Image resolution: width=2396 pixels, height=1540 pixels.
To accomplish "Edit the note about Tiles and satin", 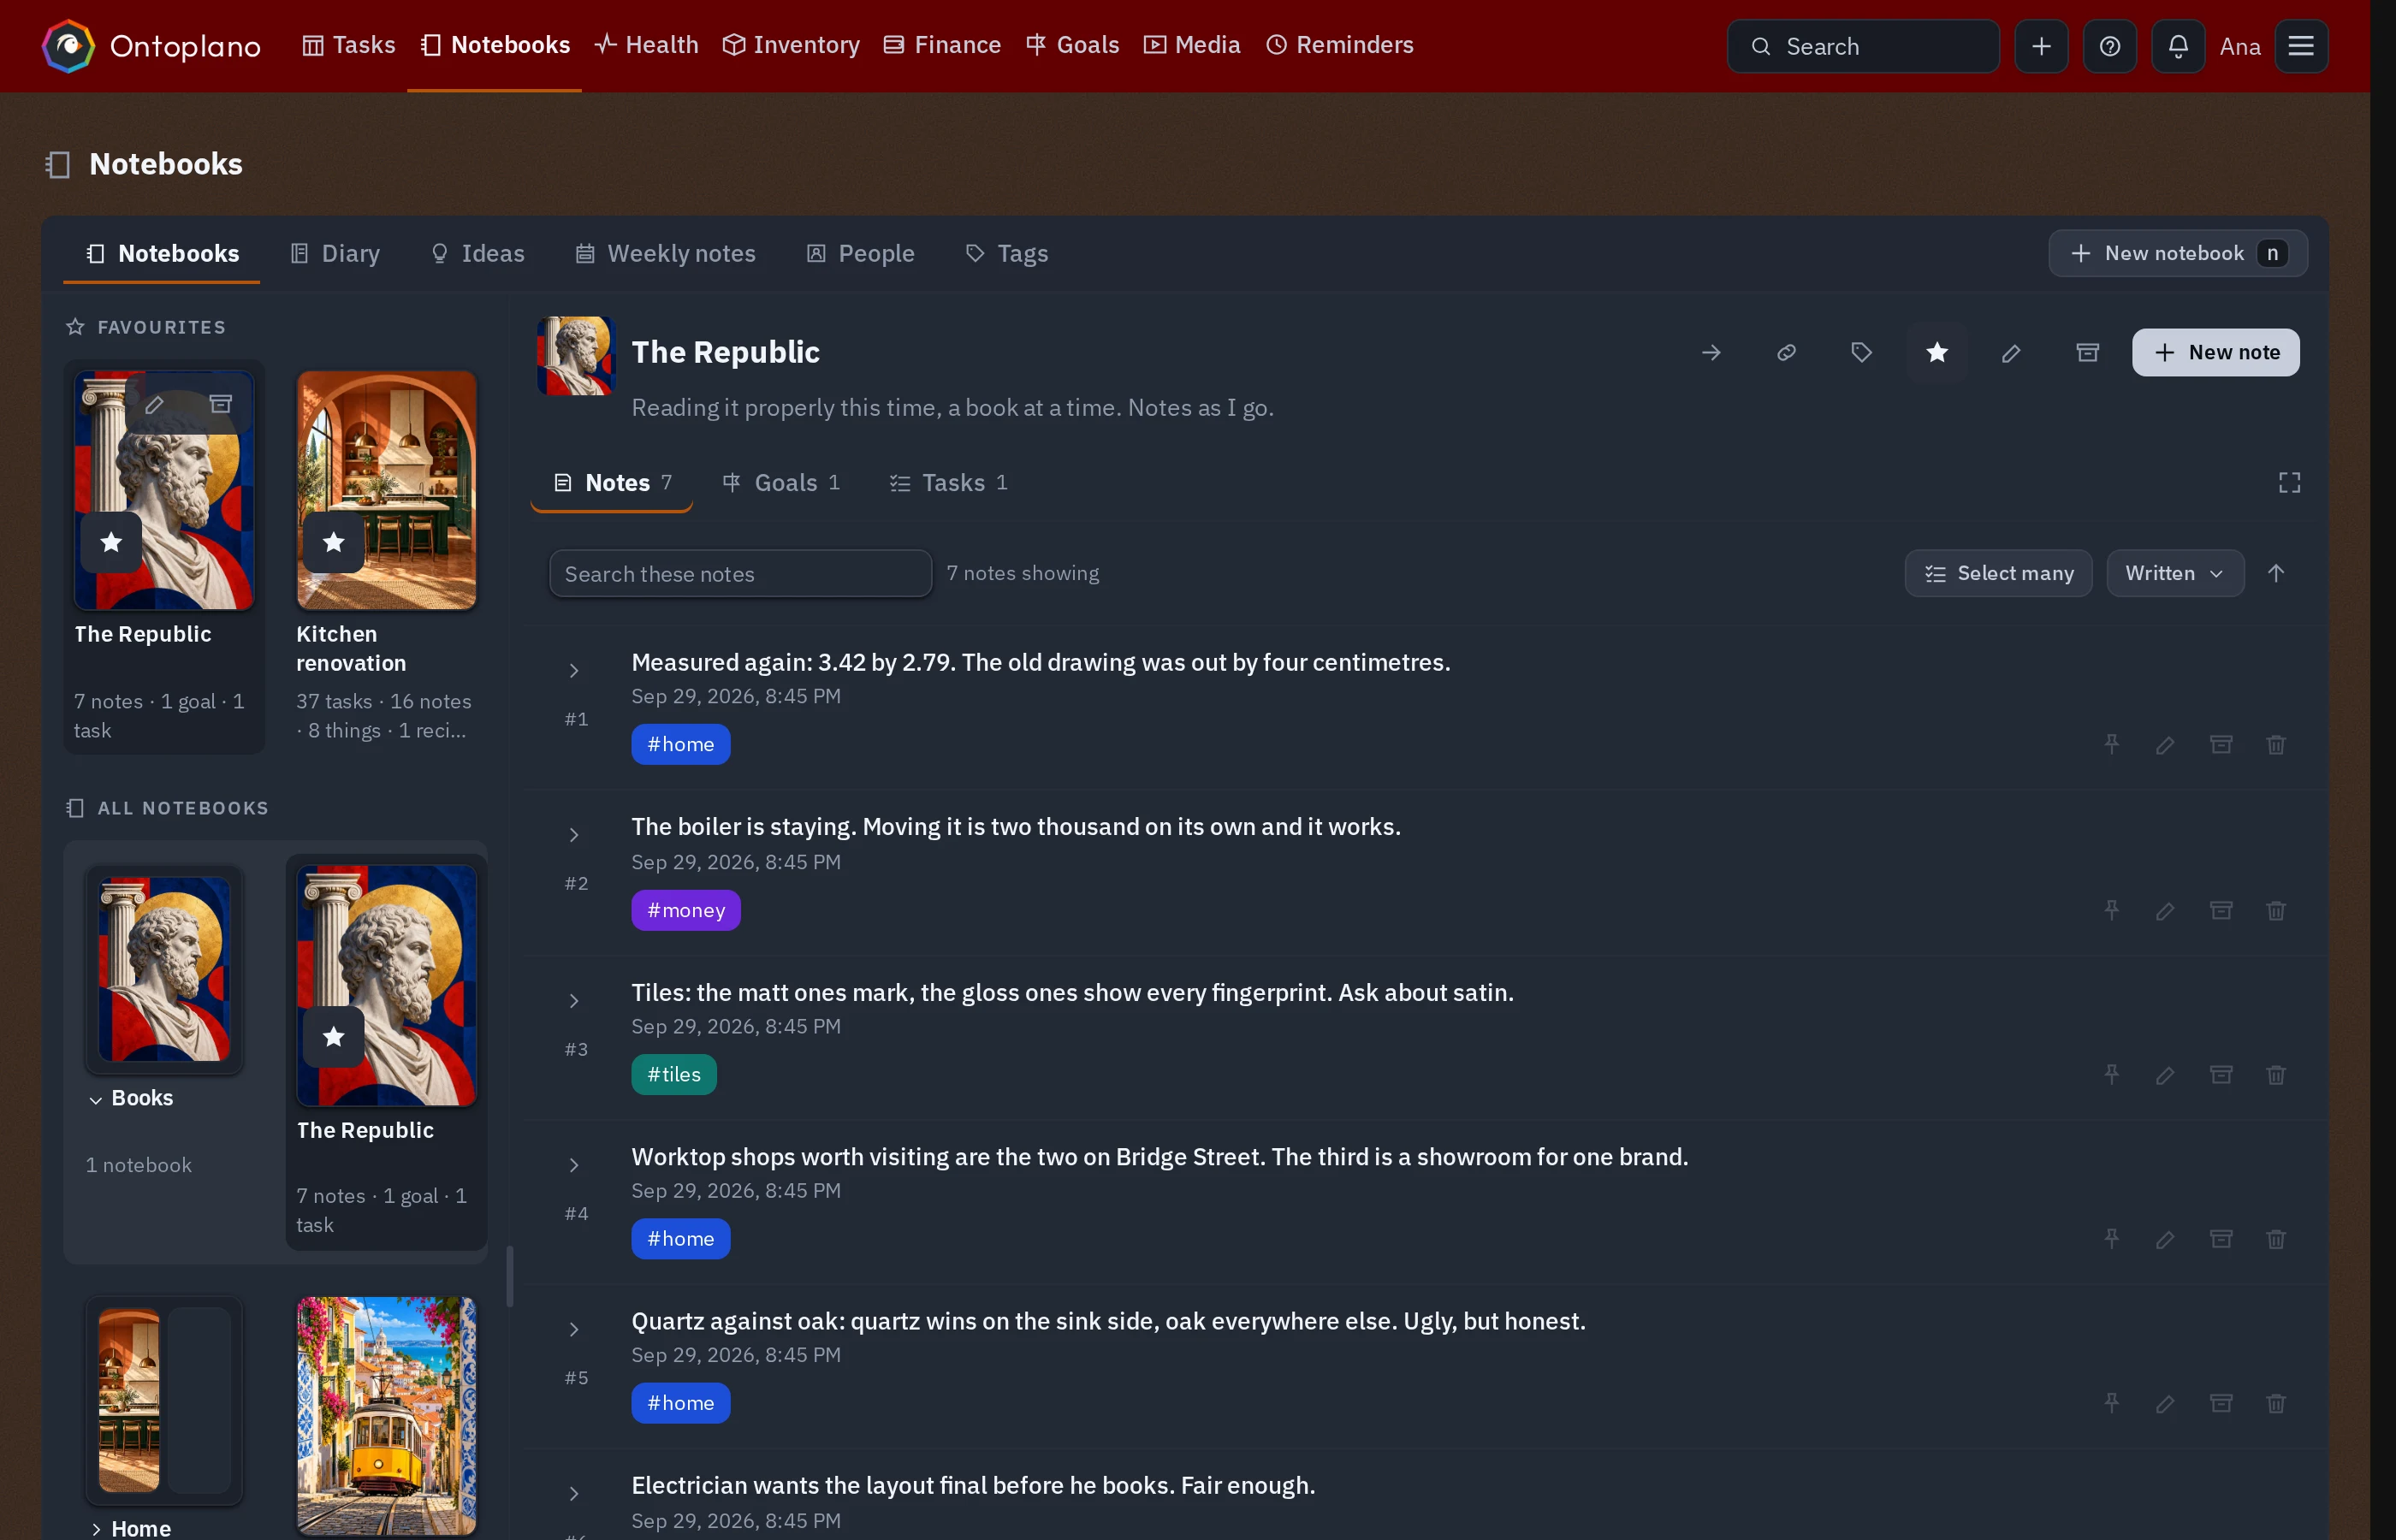I will [x=2164, y=1075].
